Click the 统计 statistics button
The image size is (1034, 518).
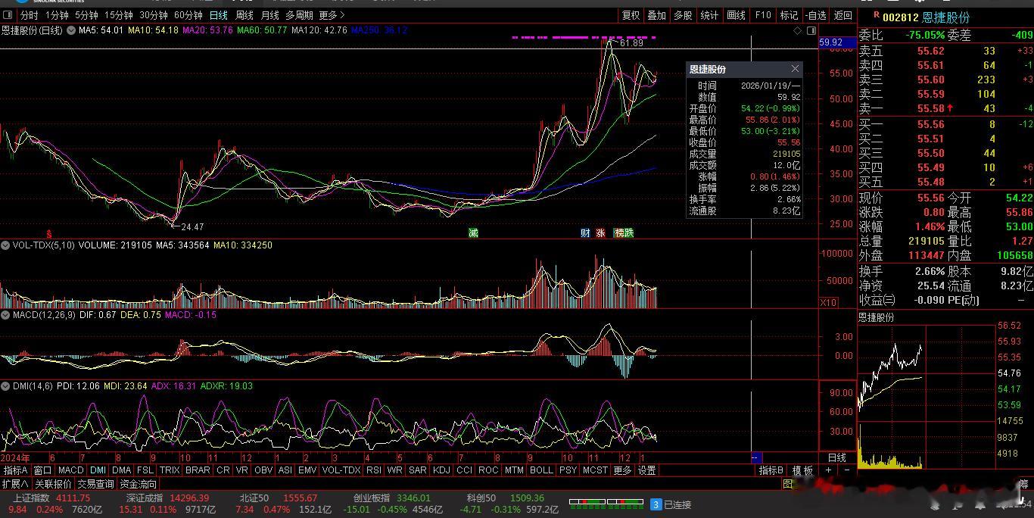click(709, 15)
